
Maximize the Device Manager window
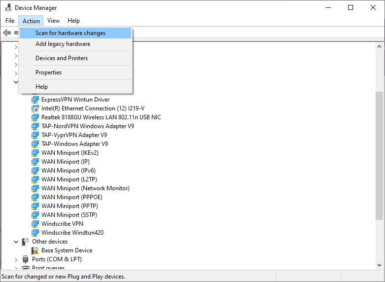coord(350,7)
